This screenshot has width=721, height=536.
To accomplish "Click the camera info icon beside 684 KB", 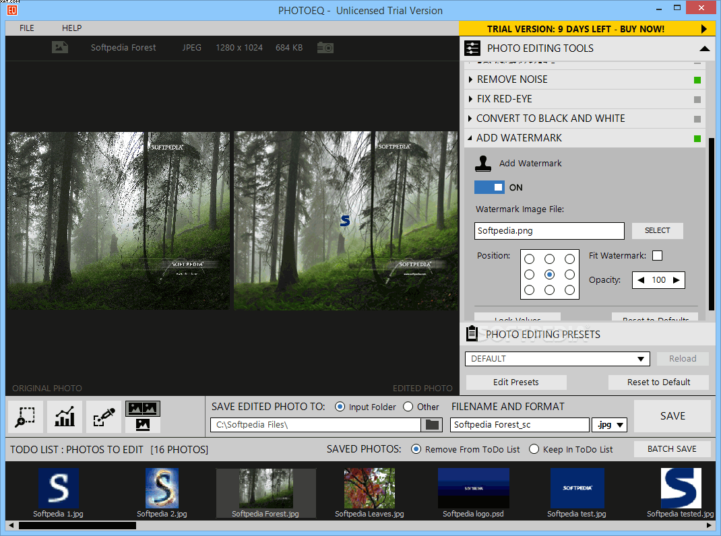I will tap(325, 47).
